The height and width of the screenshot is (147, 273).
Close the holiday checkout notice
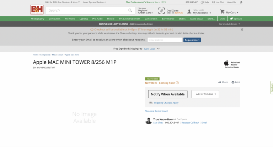242,29
